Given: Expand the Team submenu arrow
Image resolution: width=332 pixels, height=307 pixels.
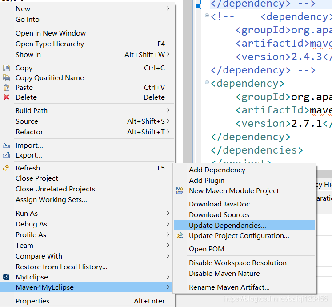Looking at the screenshot, I should tap(168, 245).
